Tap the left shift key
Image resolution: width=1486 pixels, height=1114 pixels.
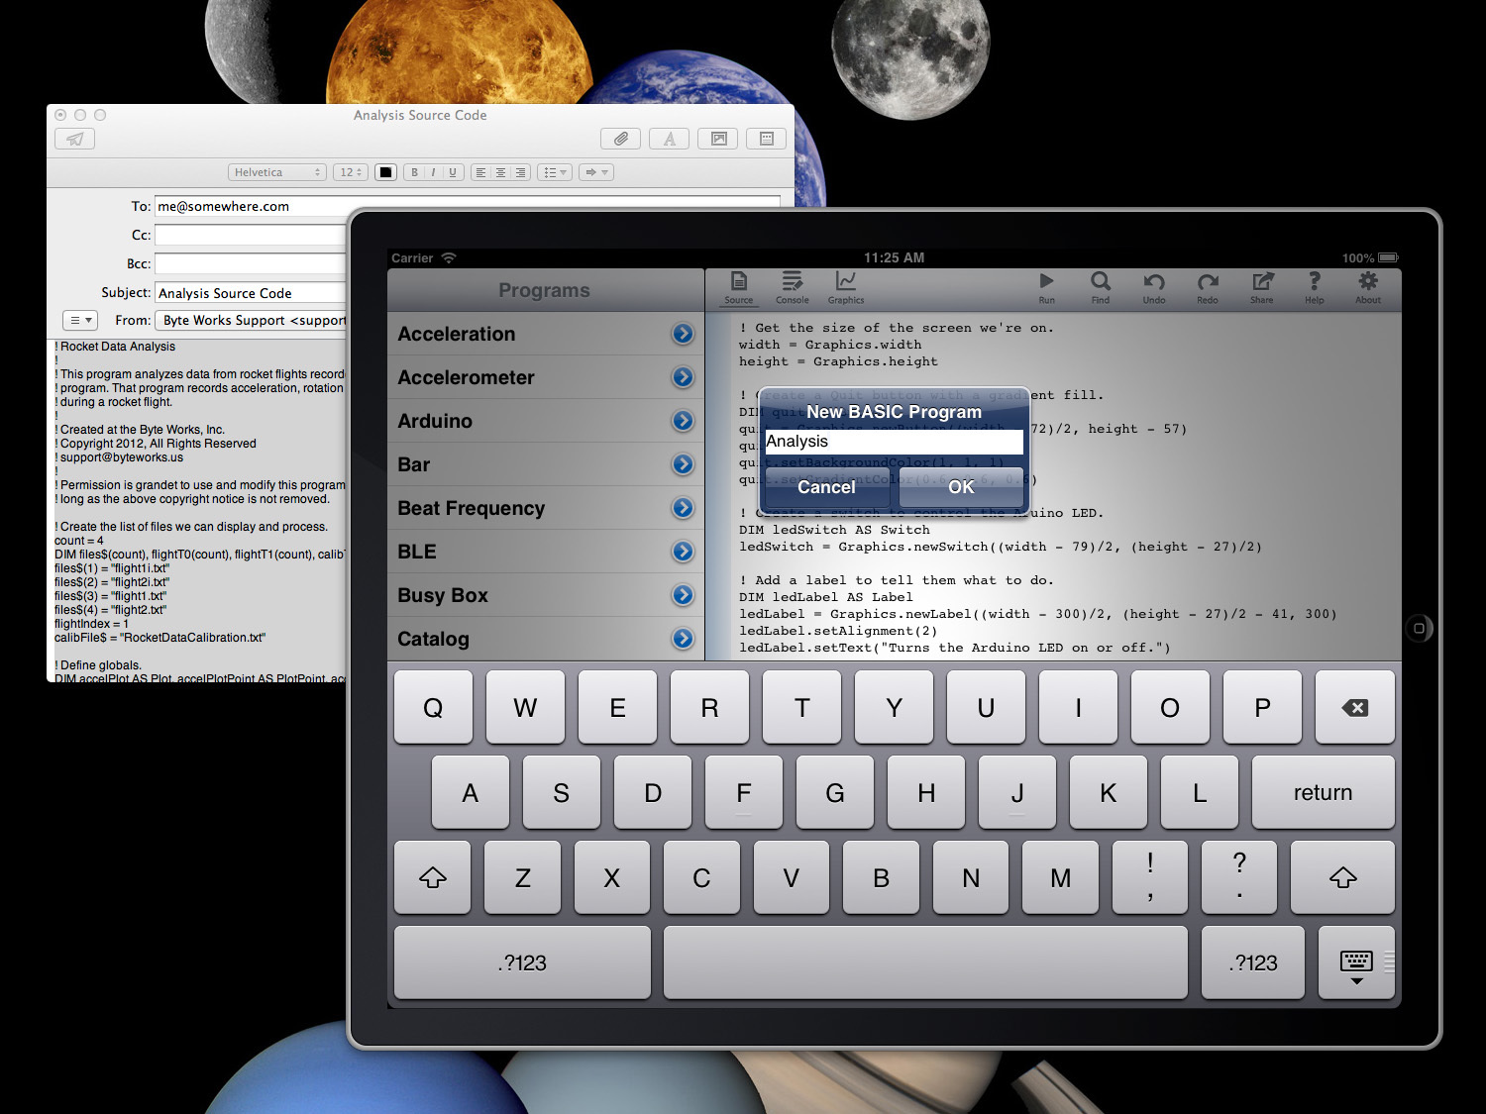tap(433, 877)
